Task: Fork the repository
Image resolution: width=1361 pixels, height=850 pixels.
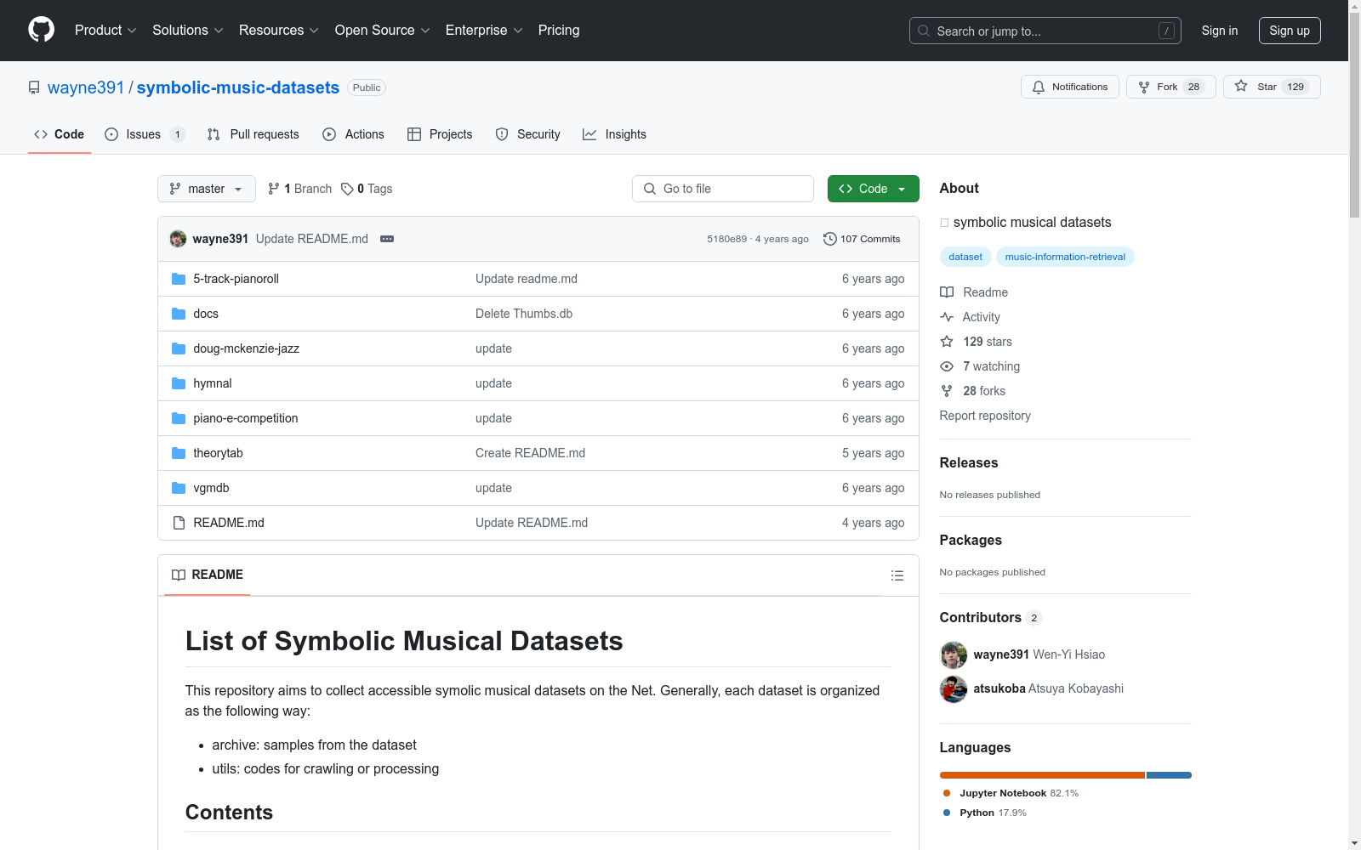Action: [1171, 87]
